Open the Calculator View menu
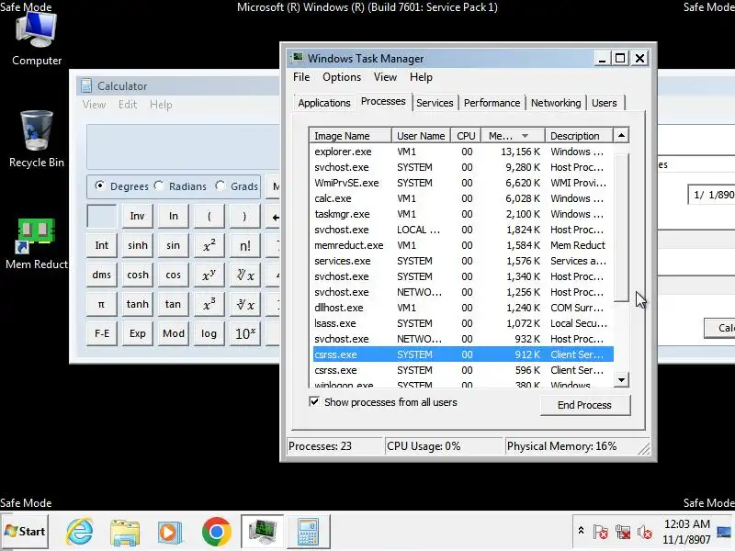The height and width of the screenshot is (551, 735). coord(95,105)
